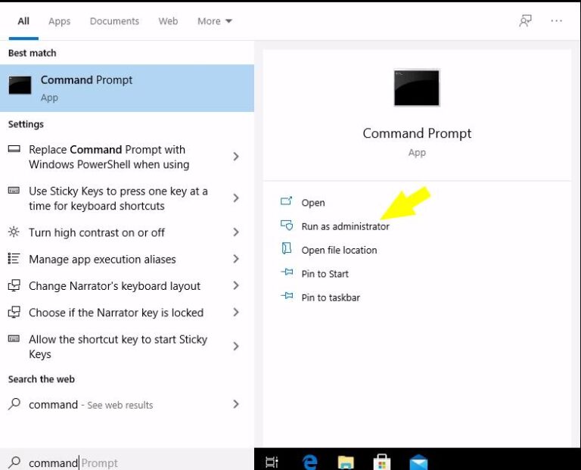Screen dimensions: 581x470
Task: Open command See web results
Action: [127, 404]
